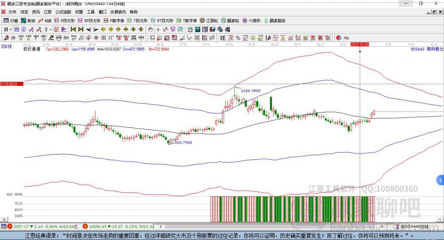Click the 859440 期货概念 stock label
This screenshot has height=240, width=444.
click(x=427, y=49)
